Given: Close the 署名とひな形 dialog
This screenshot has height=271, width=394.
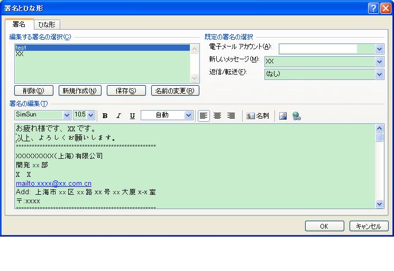Looking at the screenshot, I should tap(386, 8).
